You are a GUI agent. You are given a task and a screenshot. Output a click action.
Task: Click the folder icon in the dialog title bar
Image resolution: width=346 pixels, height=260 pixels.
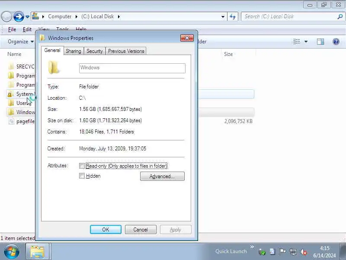pos(42,38)
